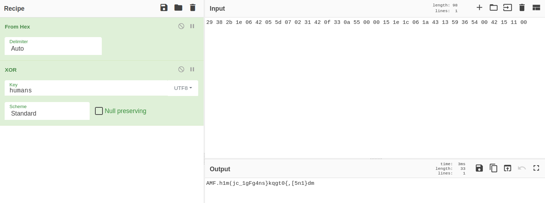Open the UTF8 key encoding dropdown

pos(183,88)
